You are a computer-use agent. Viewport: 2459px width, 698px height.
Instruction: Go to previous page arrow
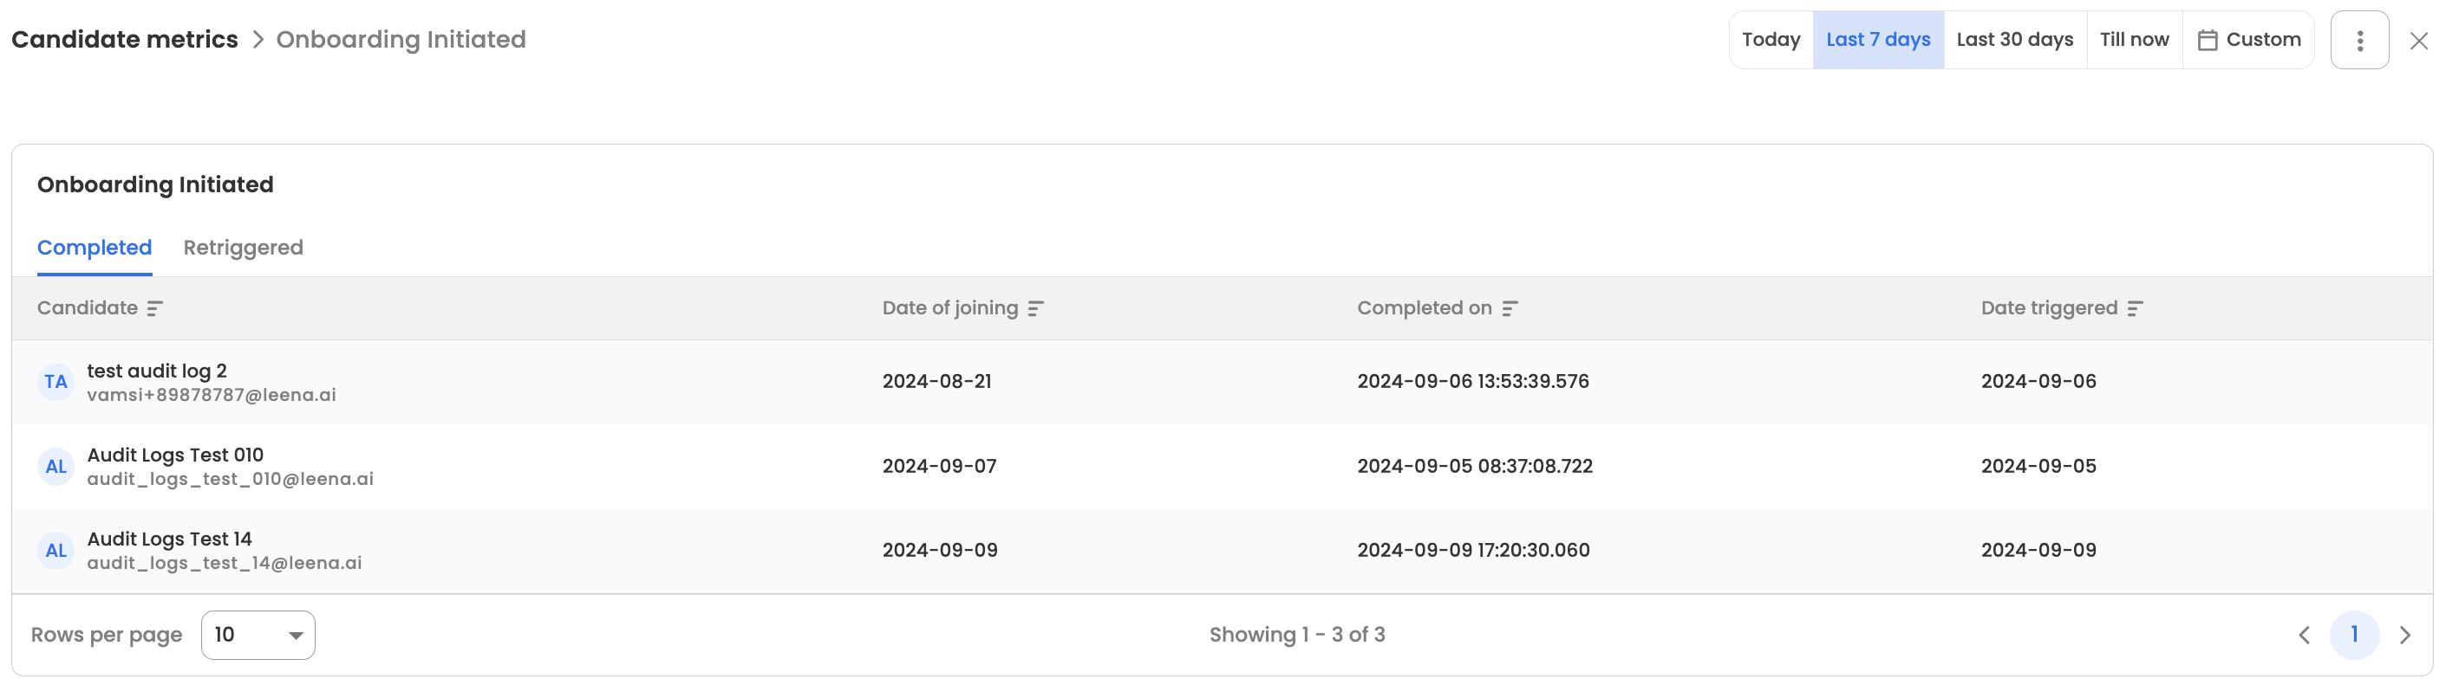pos(2305,635)
